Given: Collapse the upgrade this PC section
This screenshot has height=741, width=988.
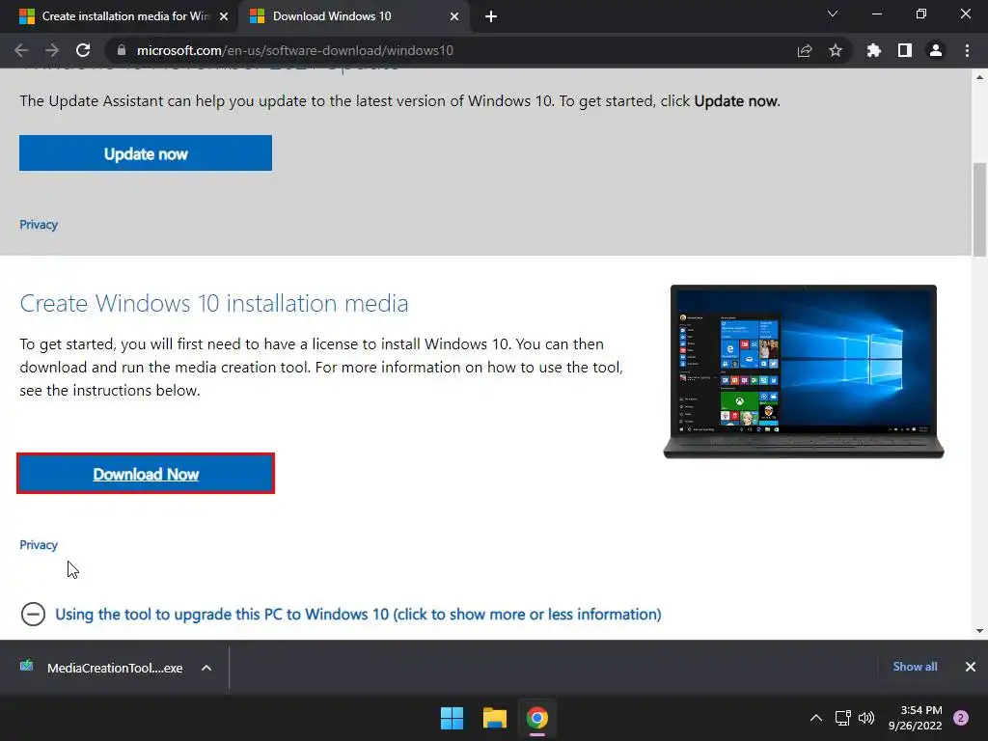Looking at the screenshot, I should 33,614.
